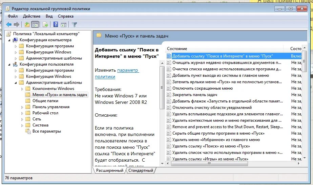Toggle the show/hide console tree icon

[x=35, y=25]
